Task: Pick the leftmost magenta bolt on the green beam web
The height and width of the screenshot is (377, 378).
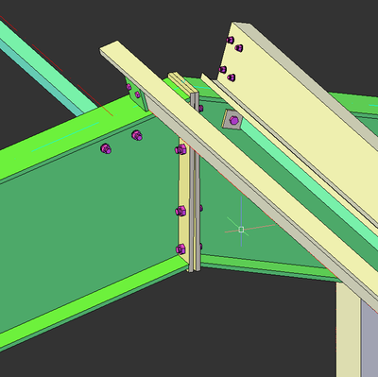Action: (x=106, y=148)
